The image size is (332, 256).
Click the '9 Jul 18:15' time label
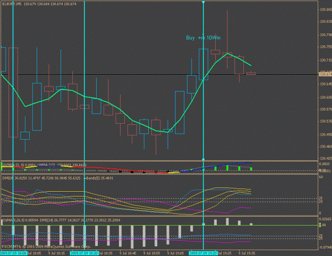56,253
